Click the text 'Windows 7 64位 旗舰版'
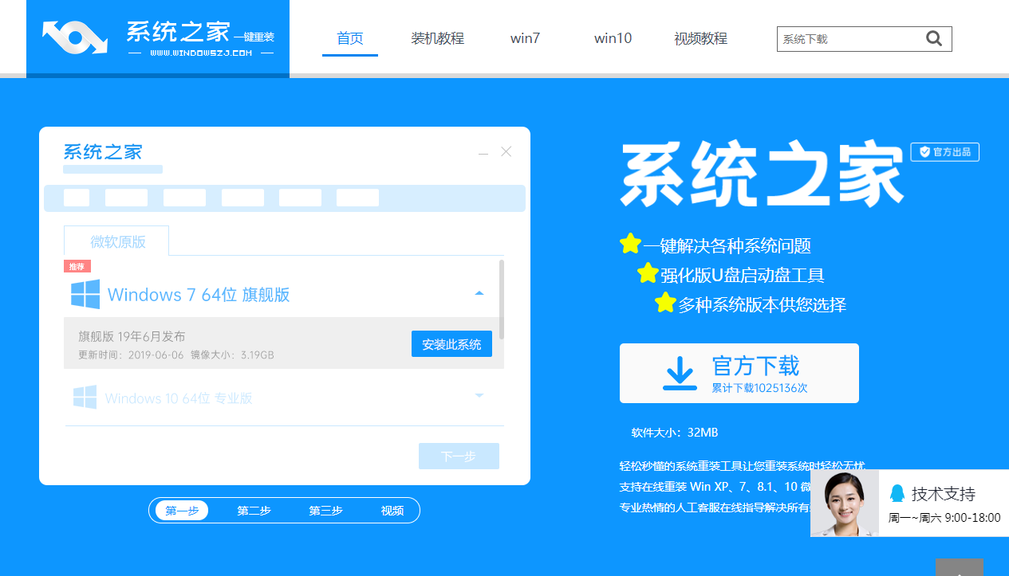 (x=199, y=295)
